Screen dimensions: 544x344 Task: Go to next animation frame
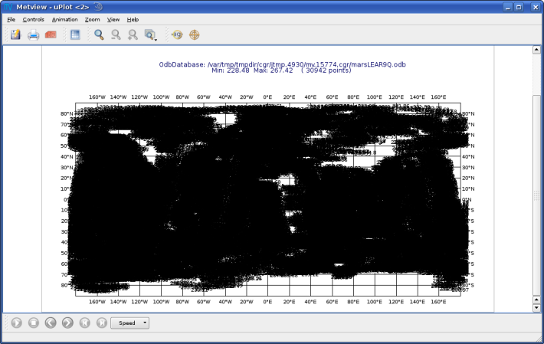[67, 323]
